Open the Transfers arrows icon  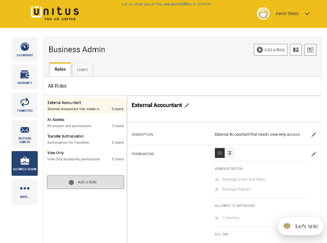point(25,102)
